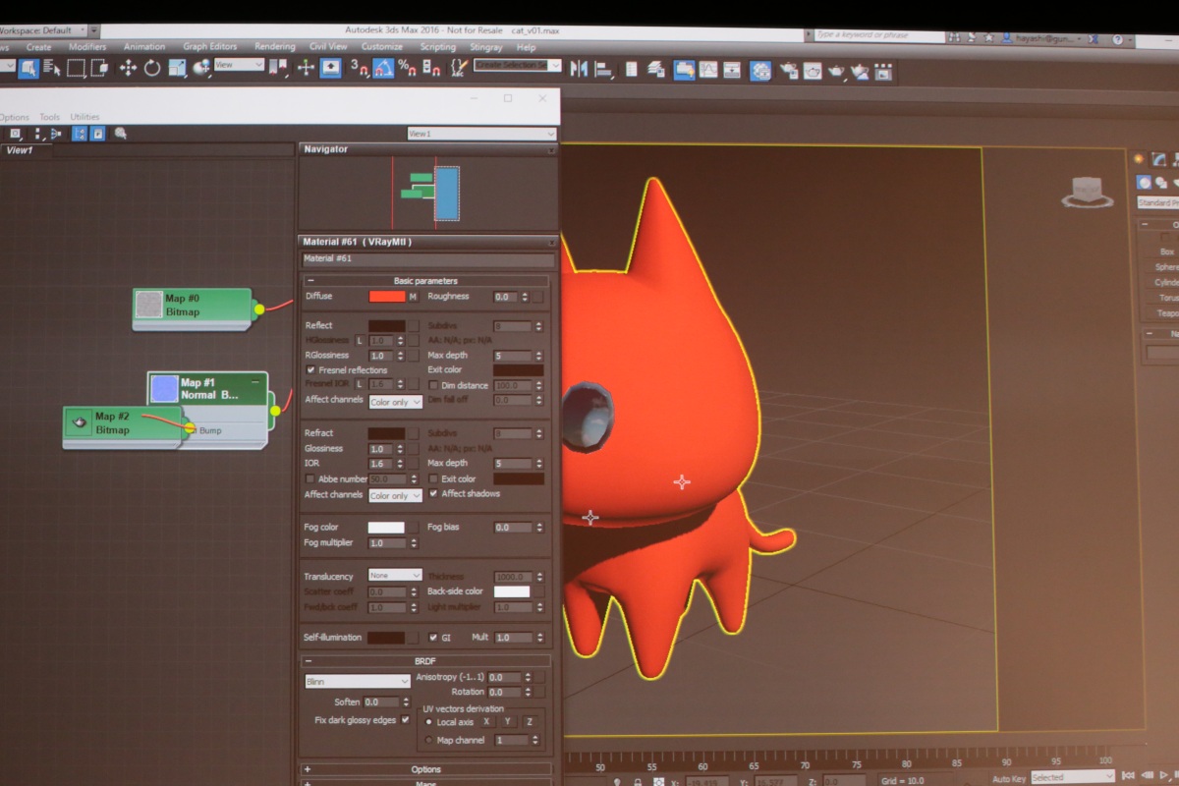
Task: Enable the Dim distance checkbox
Action: (434, 386)
